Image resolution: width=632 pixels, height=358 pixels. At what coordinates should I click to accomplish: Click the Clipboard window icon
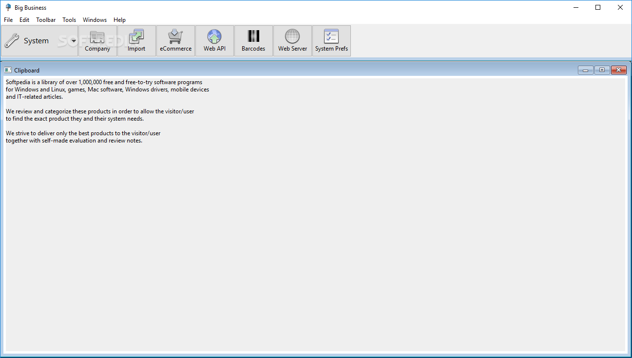pos(8,70)
